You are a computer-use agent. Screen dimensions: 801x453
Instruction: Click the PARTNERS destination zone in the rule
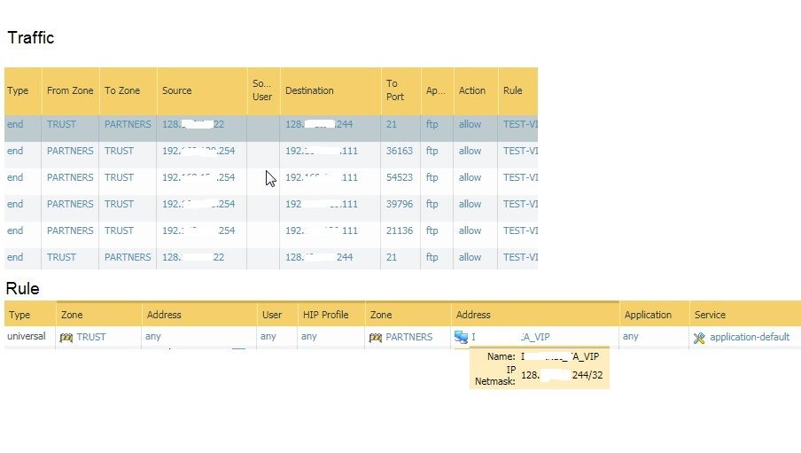click(408, 337)
